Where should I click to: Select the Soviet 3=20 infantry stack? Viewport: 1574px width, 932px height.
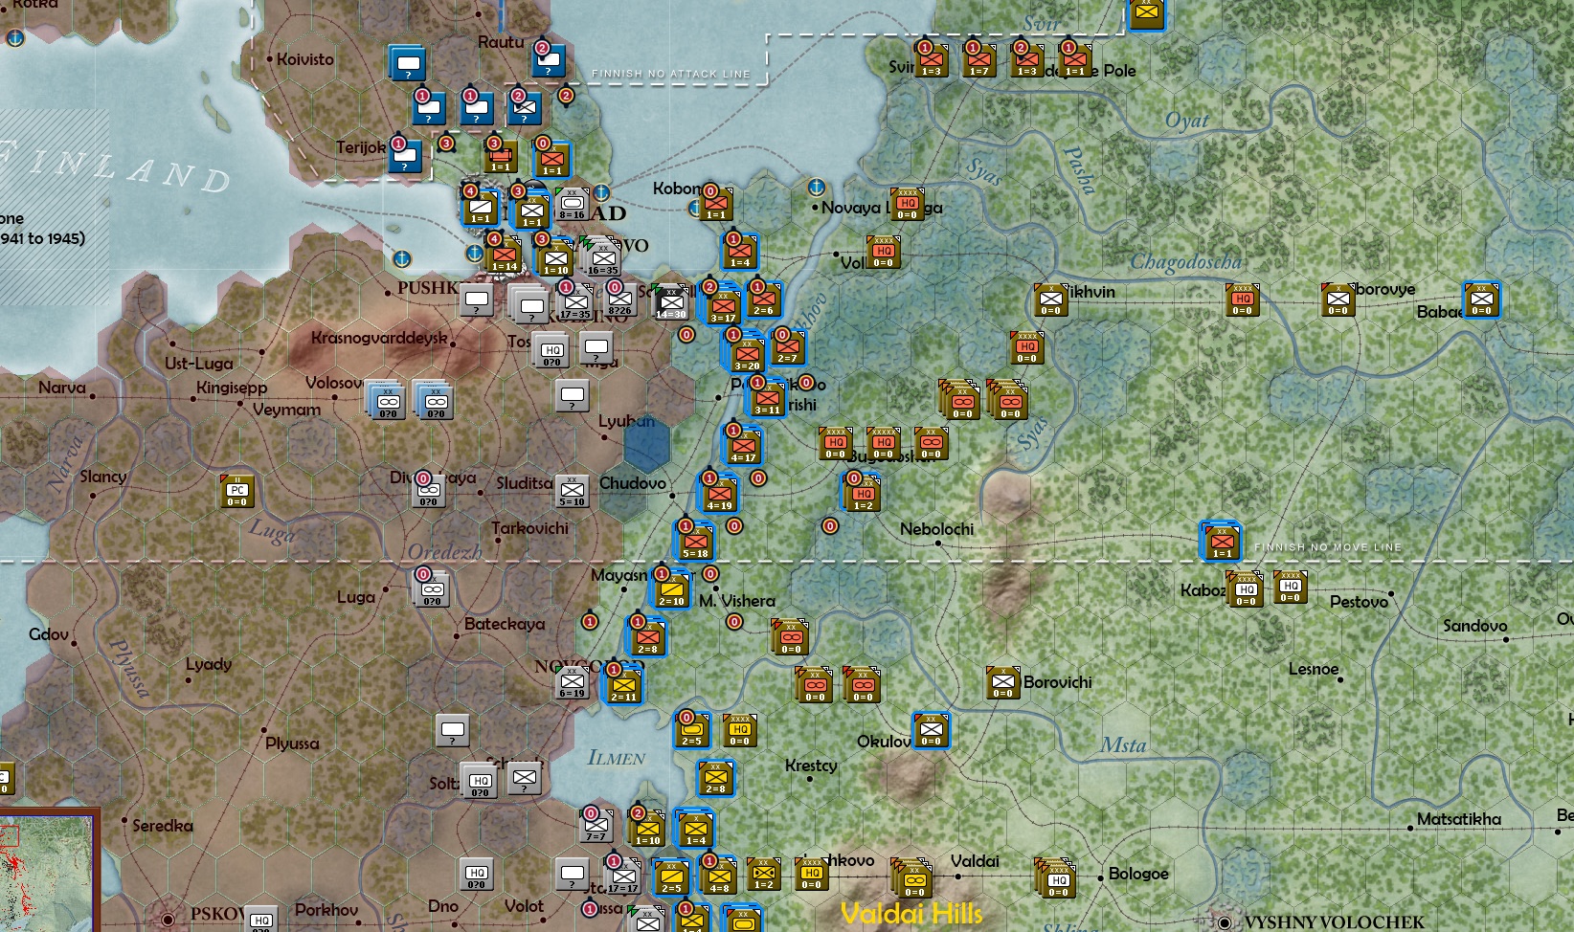click(x=747, y=355)
